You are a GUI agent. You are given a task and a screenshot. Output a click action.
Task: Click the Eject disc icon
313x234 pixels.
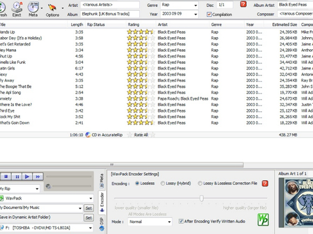(x=17, y=7)
